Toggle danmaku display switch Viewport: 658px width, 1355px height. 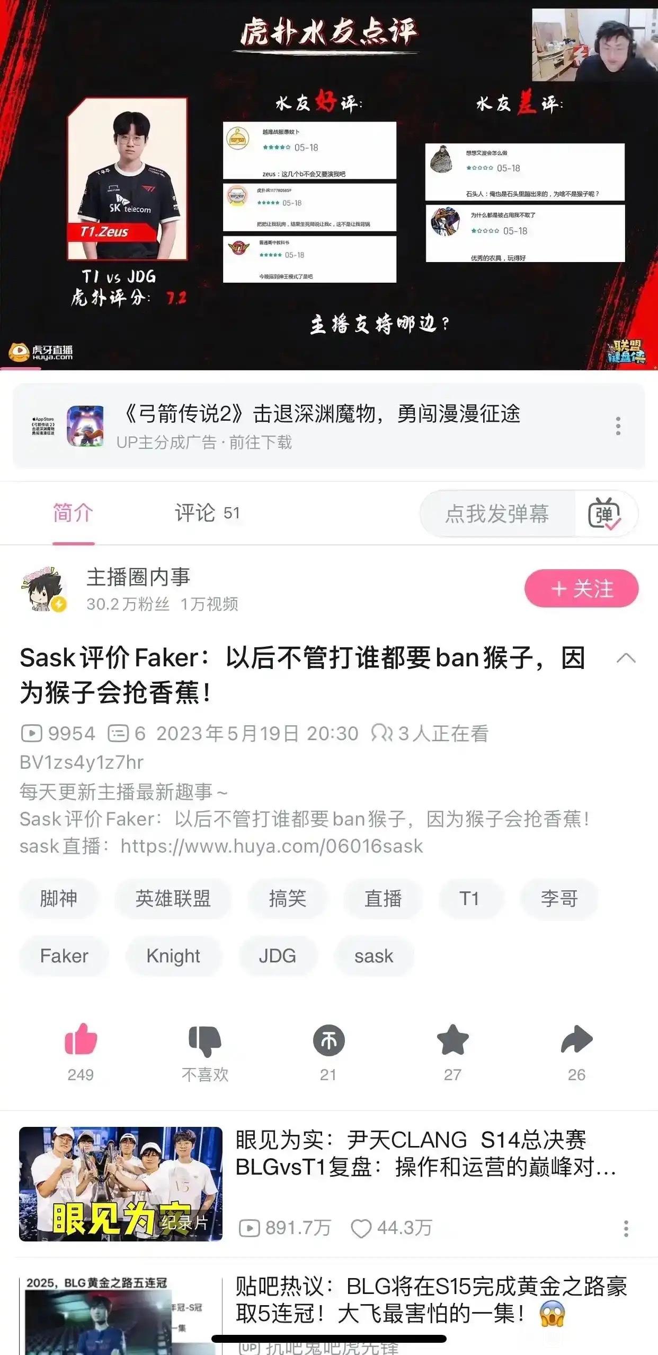[x=604, y=514]
